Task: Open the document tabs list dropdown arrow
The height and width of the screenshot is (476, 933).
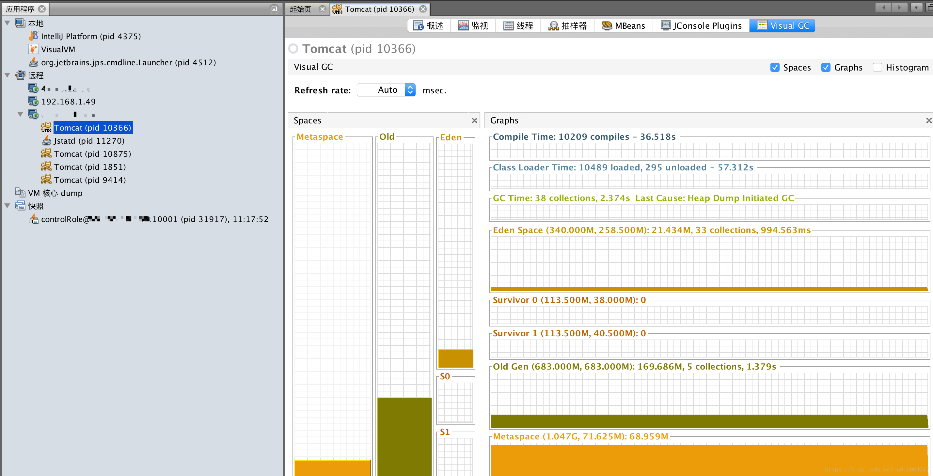Action: click(x=916, y=7)
